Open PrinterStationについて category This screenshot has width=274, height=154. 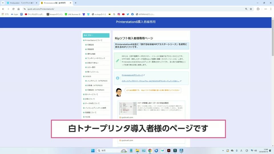[x=94, y=40]
